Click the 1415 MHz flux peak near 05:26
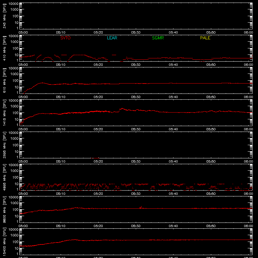258x258 pixels. pos(122,108)
